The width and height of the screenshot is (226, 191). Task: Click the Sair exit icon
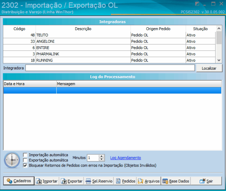tap(202, 181)
